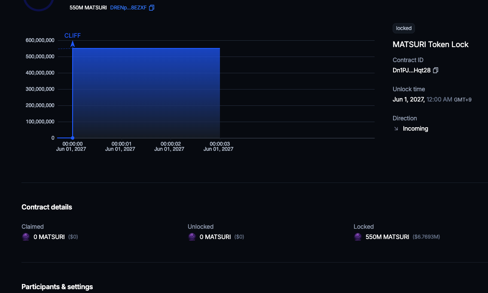
Task: Click the Incoming direction text
Action: pyautogui.click(x=415, y=129)
